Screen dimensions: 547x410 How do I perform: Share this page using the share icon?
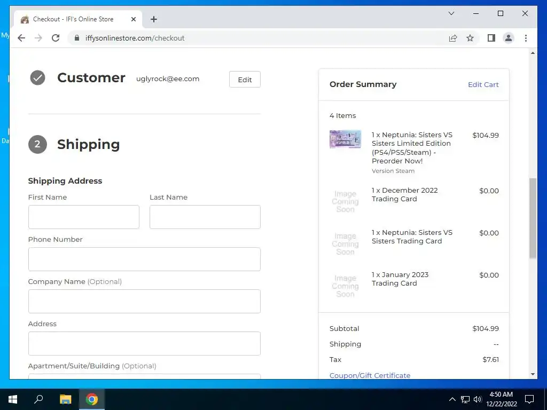tap(453, 38)
